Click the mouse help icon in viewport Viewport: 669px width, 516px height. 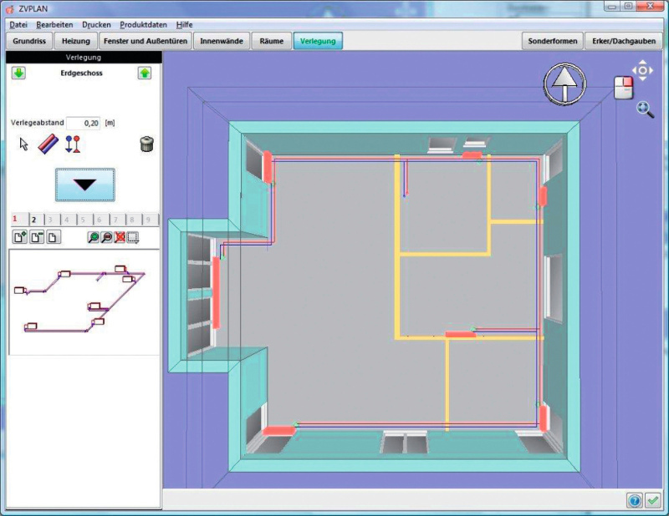pos(624,88)
